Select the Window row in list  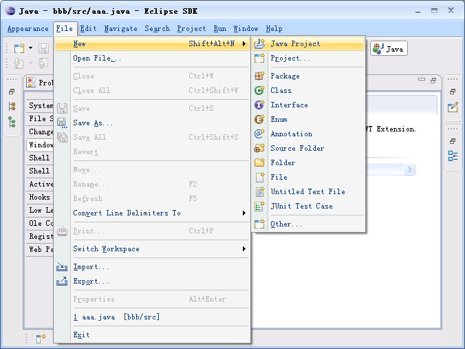tap(40, 145)
